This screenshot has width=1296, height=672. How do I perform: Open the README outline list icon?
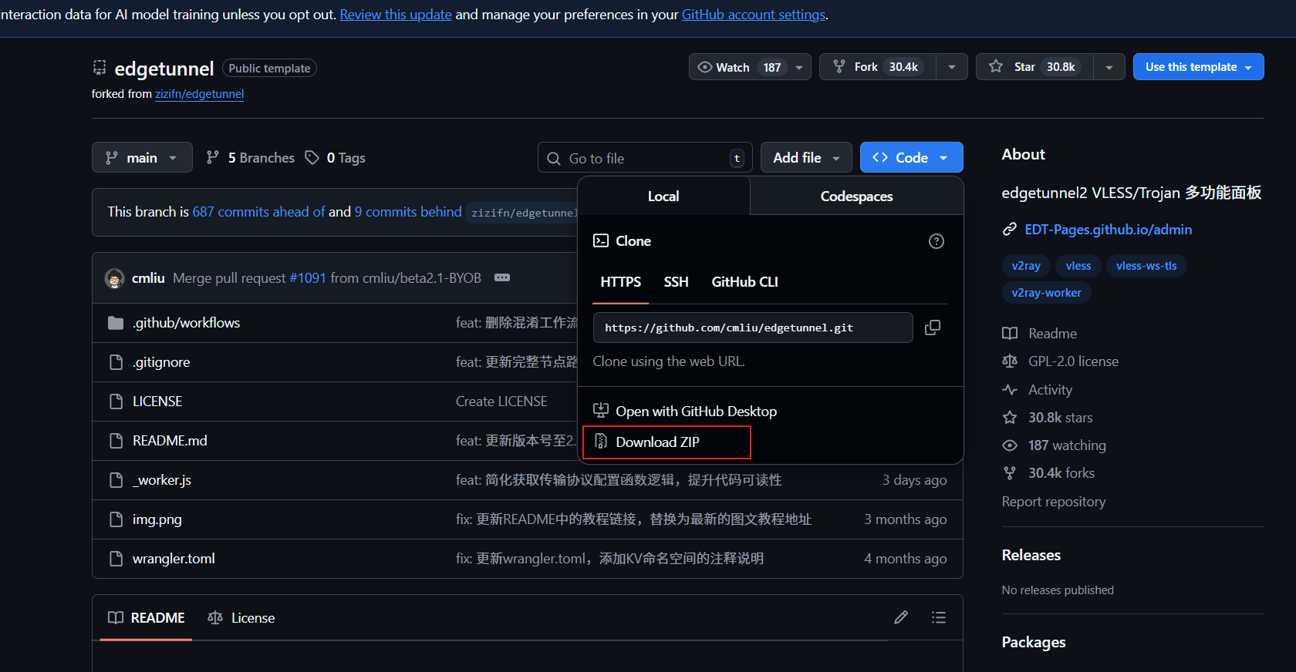pyautogui.click(x=938, y=617)
